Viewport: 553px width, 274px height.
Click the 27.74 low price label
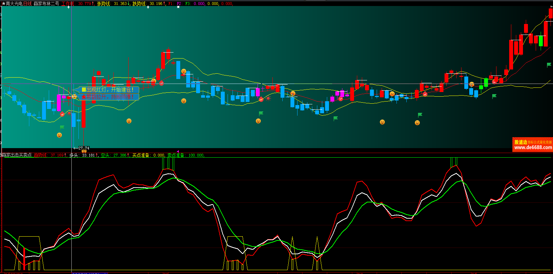[84, 148]
